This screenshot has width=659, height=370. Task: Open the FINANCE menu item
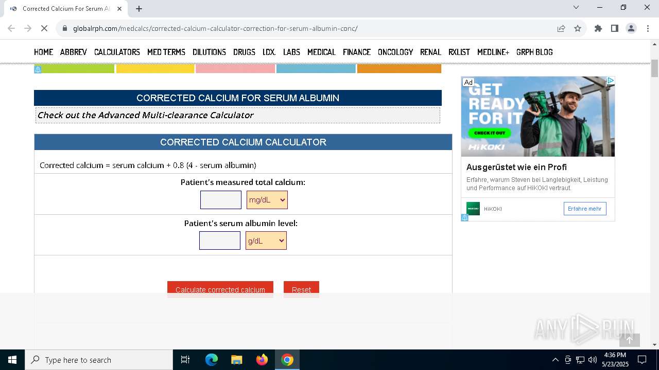[x=357, y=52]
